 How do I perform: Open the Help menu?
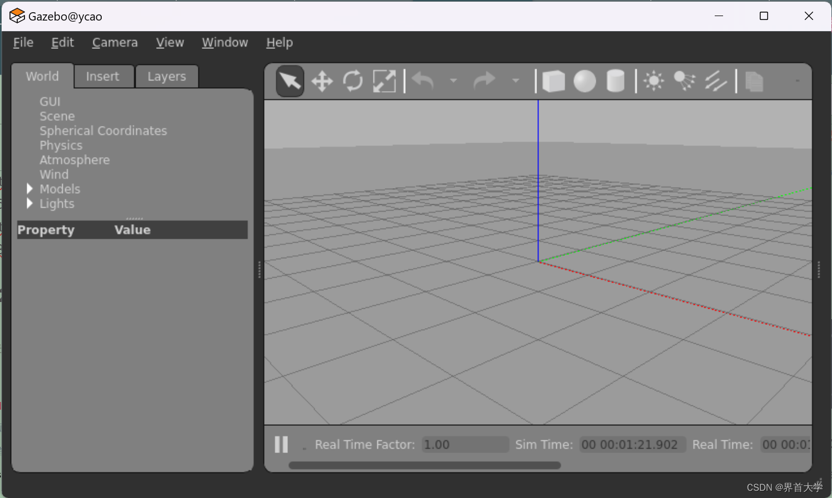pos(279,42)
